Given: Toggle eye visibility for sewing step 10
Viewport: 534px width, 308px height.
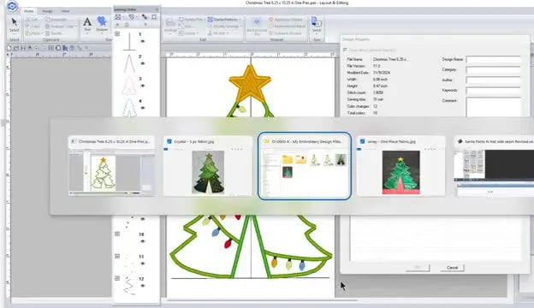Looking at the screenshot, I should pos(143,241).
